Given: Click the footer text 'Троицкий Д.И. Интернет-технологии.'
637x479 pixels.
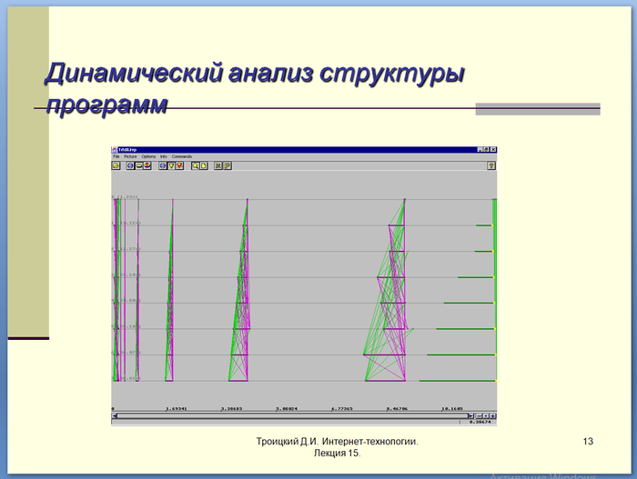Looking at the screenshot, I should [x=338, y=441].
